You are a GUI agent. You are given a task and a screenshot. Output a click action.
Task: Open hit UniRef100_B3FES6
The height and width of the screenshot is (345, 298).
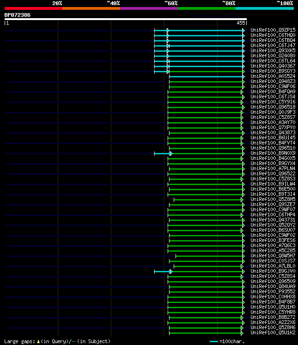tap(273, 240)
